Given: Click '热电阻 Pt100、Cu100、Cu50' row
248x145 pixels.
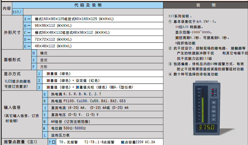Looking at the screenshot, I should pos(105,101).
